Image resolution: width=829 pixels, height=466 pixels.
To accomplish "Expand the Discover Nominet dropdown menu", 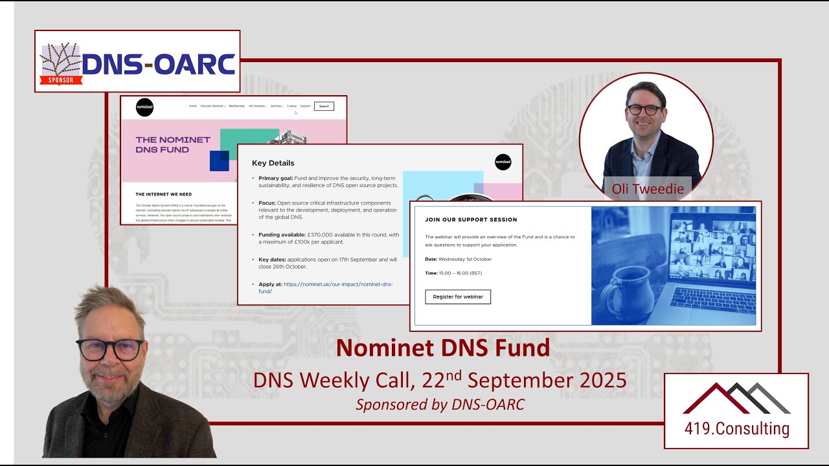I will pyautogui.click(x=212, y=105).
